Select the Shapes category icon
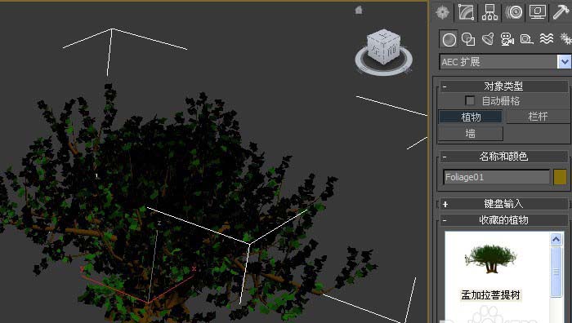The image size is (572, 323). pos(468,39)
